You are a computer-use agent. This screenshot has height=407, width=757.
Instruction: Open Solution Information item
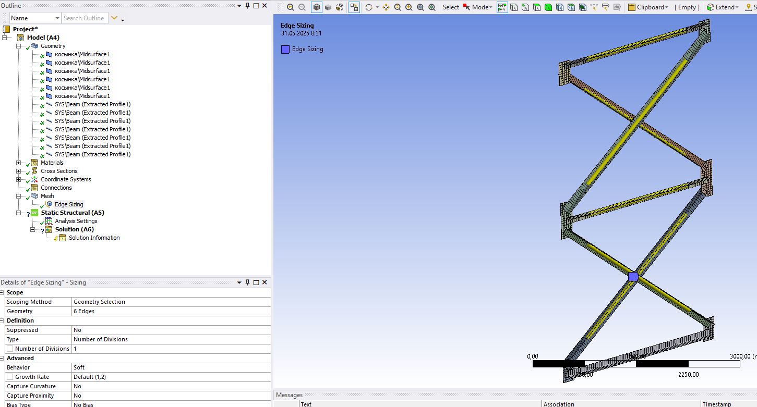tap(94, 238)
